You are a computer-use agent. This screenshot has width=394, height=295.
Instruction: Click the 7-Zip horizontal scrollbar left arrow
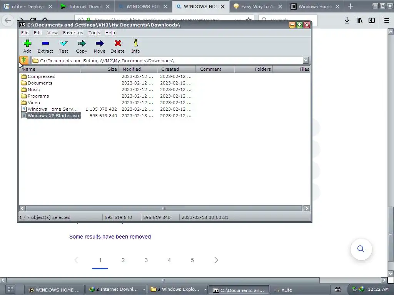point(22,208)
